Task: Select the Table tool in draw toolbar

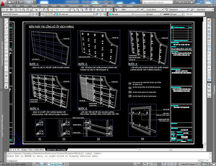Action: [x=6, y=82]
